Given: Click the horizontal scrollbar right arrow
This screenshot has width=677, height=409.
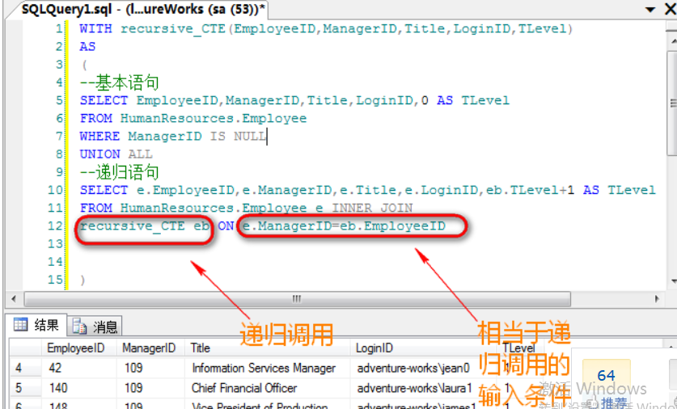Looking at the screenshot, I should 658,298.
